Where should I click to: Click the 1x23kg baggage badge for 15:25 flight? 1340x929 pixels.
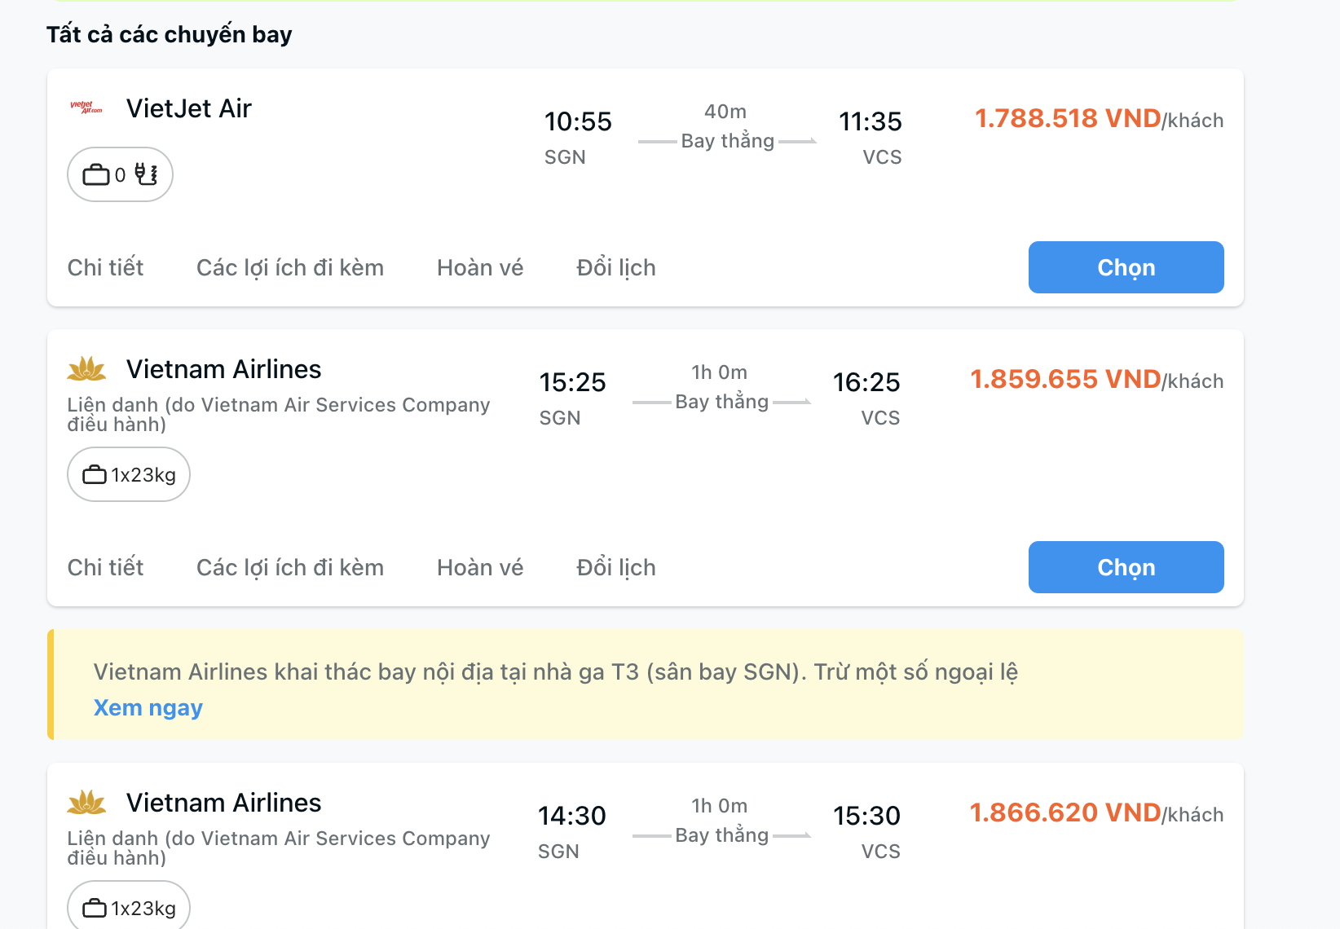pos(129,474)
